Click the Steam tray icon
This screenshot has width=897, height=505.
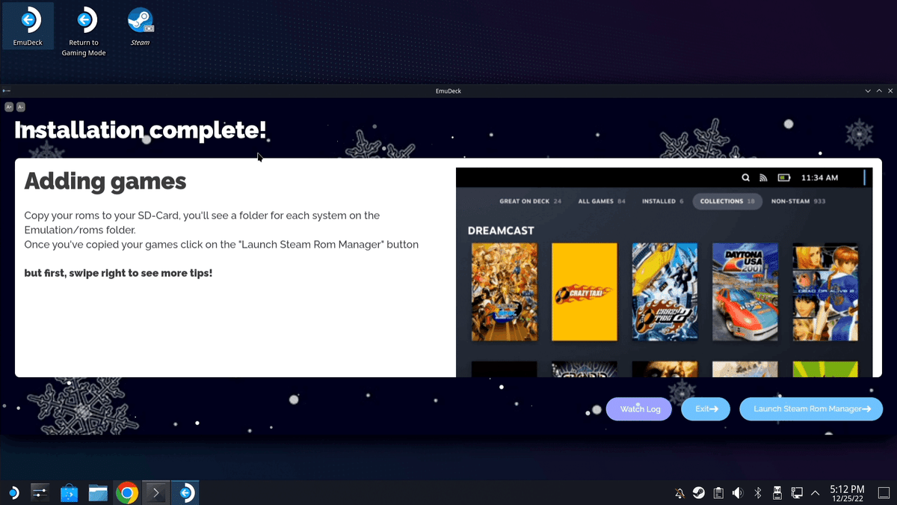point(699,493)
